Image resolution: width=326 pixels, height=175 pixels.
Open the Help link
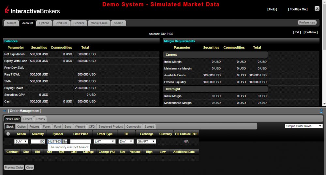pos(272,9)
